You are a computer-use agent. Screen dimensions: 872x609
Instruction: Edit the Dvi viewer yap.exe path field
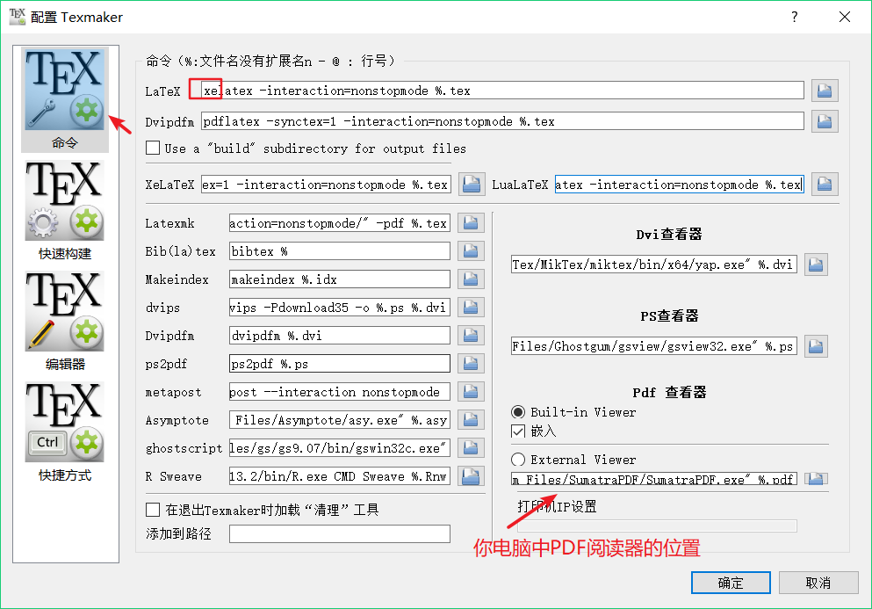tap(654, 265)
